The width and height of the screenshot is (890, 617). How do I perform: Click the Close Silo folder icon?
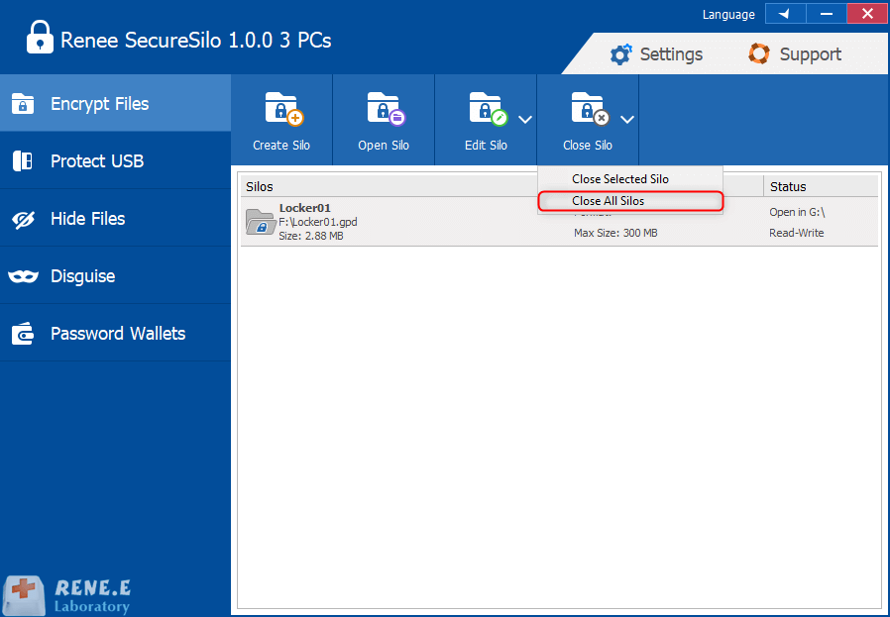[x=588, y=109]
